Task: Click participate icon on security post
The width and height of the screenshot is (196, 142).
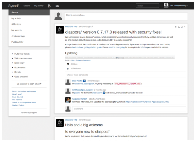Action: [x=176, y=27]
